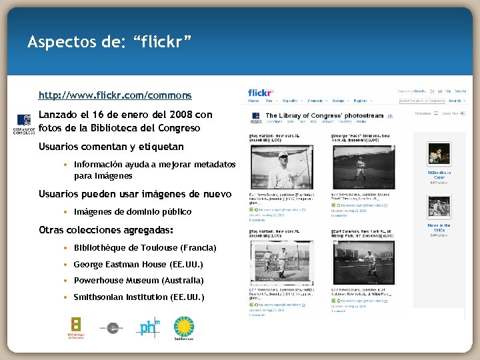Image resolution: width=480 pixels, height=360 pixels.
Task: Open the Curt Coleman at Hilltop Park photo
Action: click(364, 263)
